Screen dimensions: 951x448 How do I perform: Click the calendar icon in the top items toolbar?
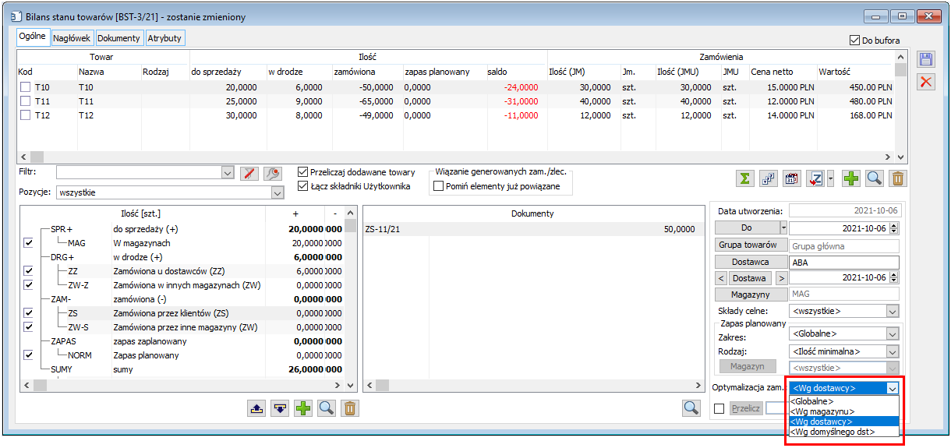792,178
